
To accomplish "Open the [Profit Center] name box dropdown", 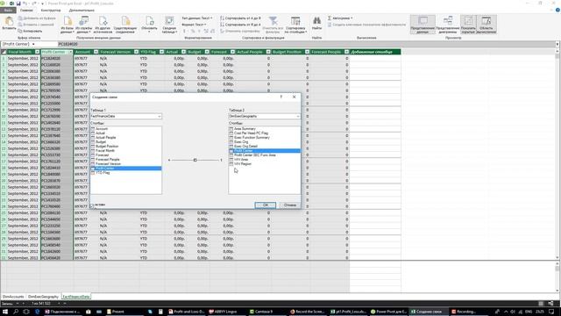I will coord(33,44).
